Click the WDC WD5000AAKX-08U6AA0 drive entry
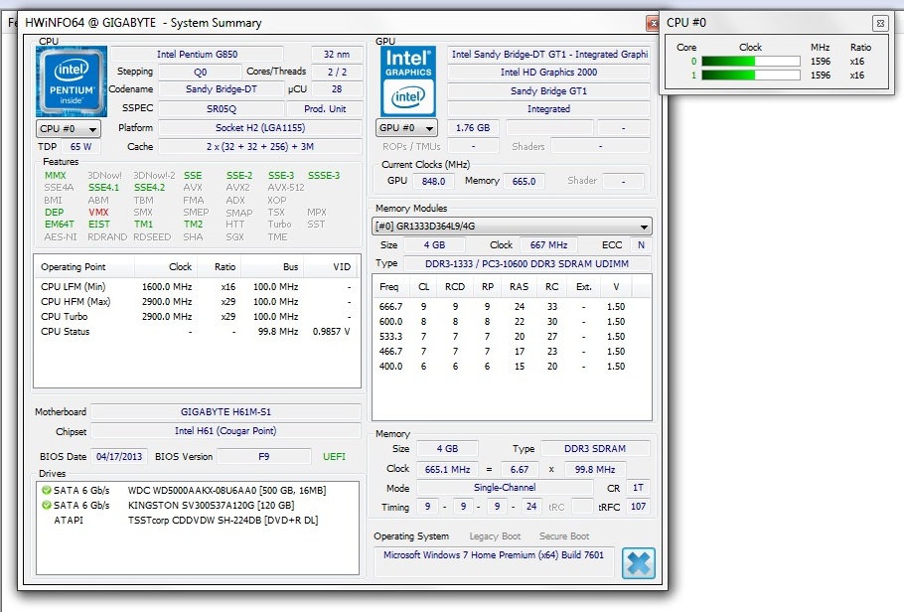The width and height of the screenshot is (904, 612). [x=226, y=490]
